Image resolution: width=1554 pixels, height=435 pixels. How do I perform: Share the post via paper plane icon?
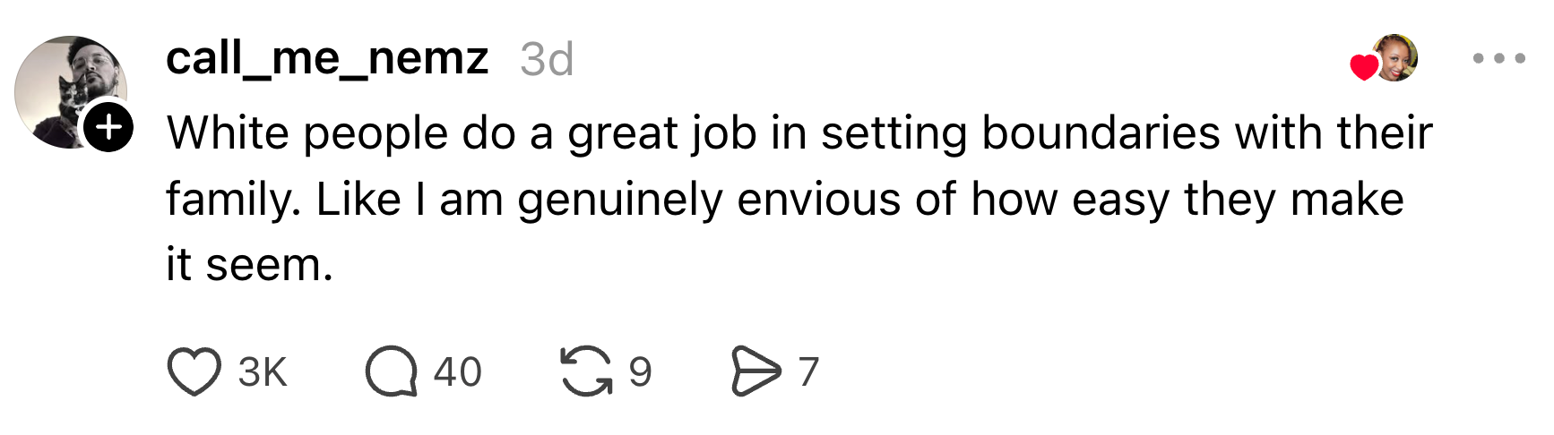[x=755, y=371]
